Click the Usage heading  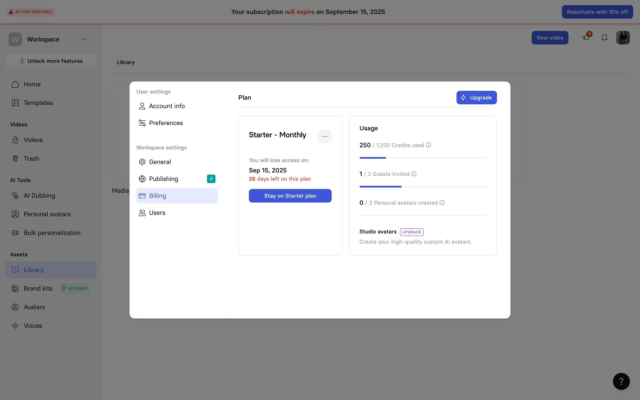(368, 128)
